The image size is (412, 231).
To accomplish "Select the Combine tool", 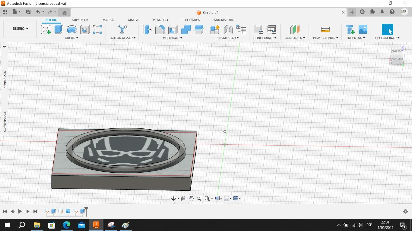I will click(186, 29).
